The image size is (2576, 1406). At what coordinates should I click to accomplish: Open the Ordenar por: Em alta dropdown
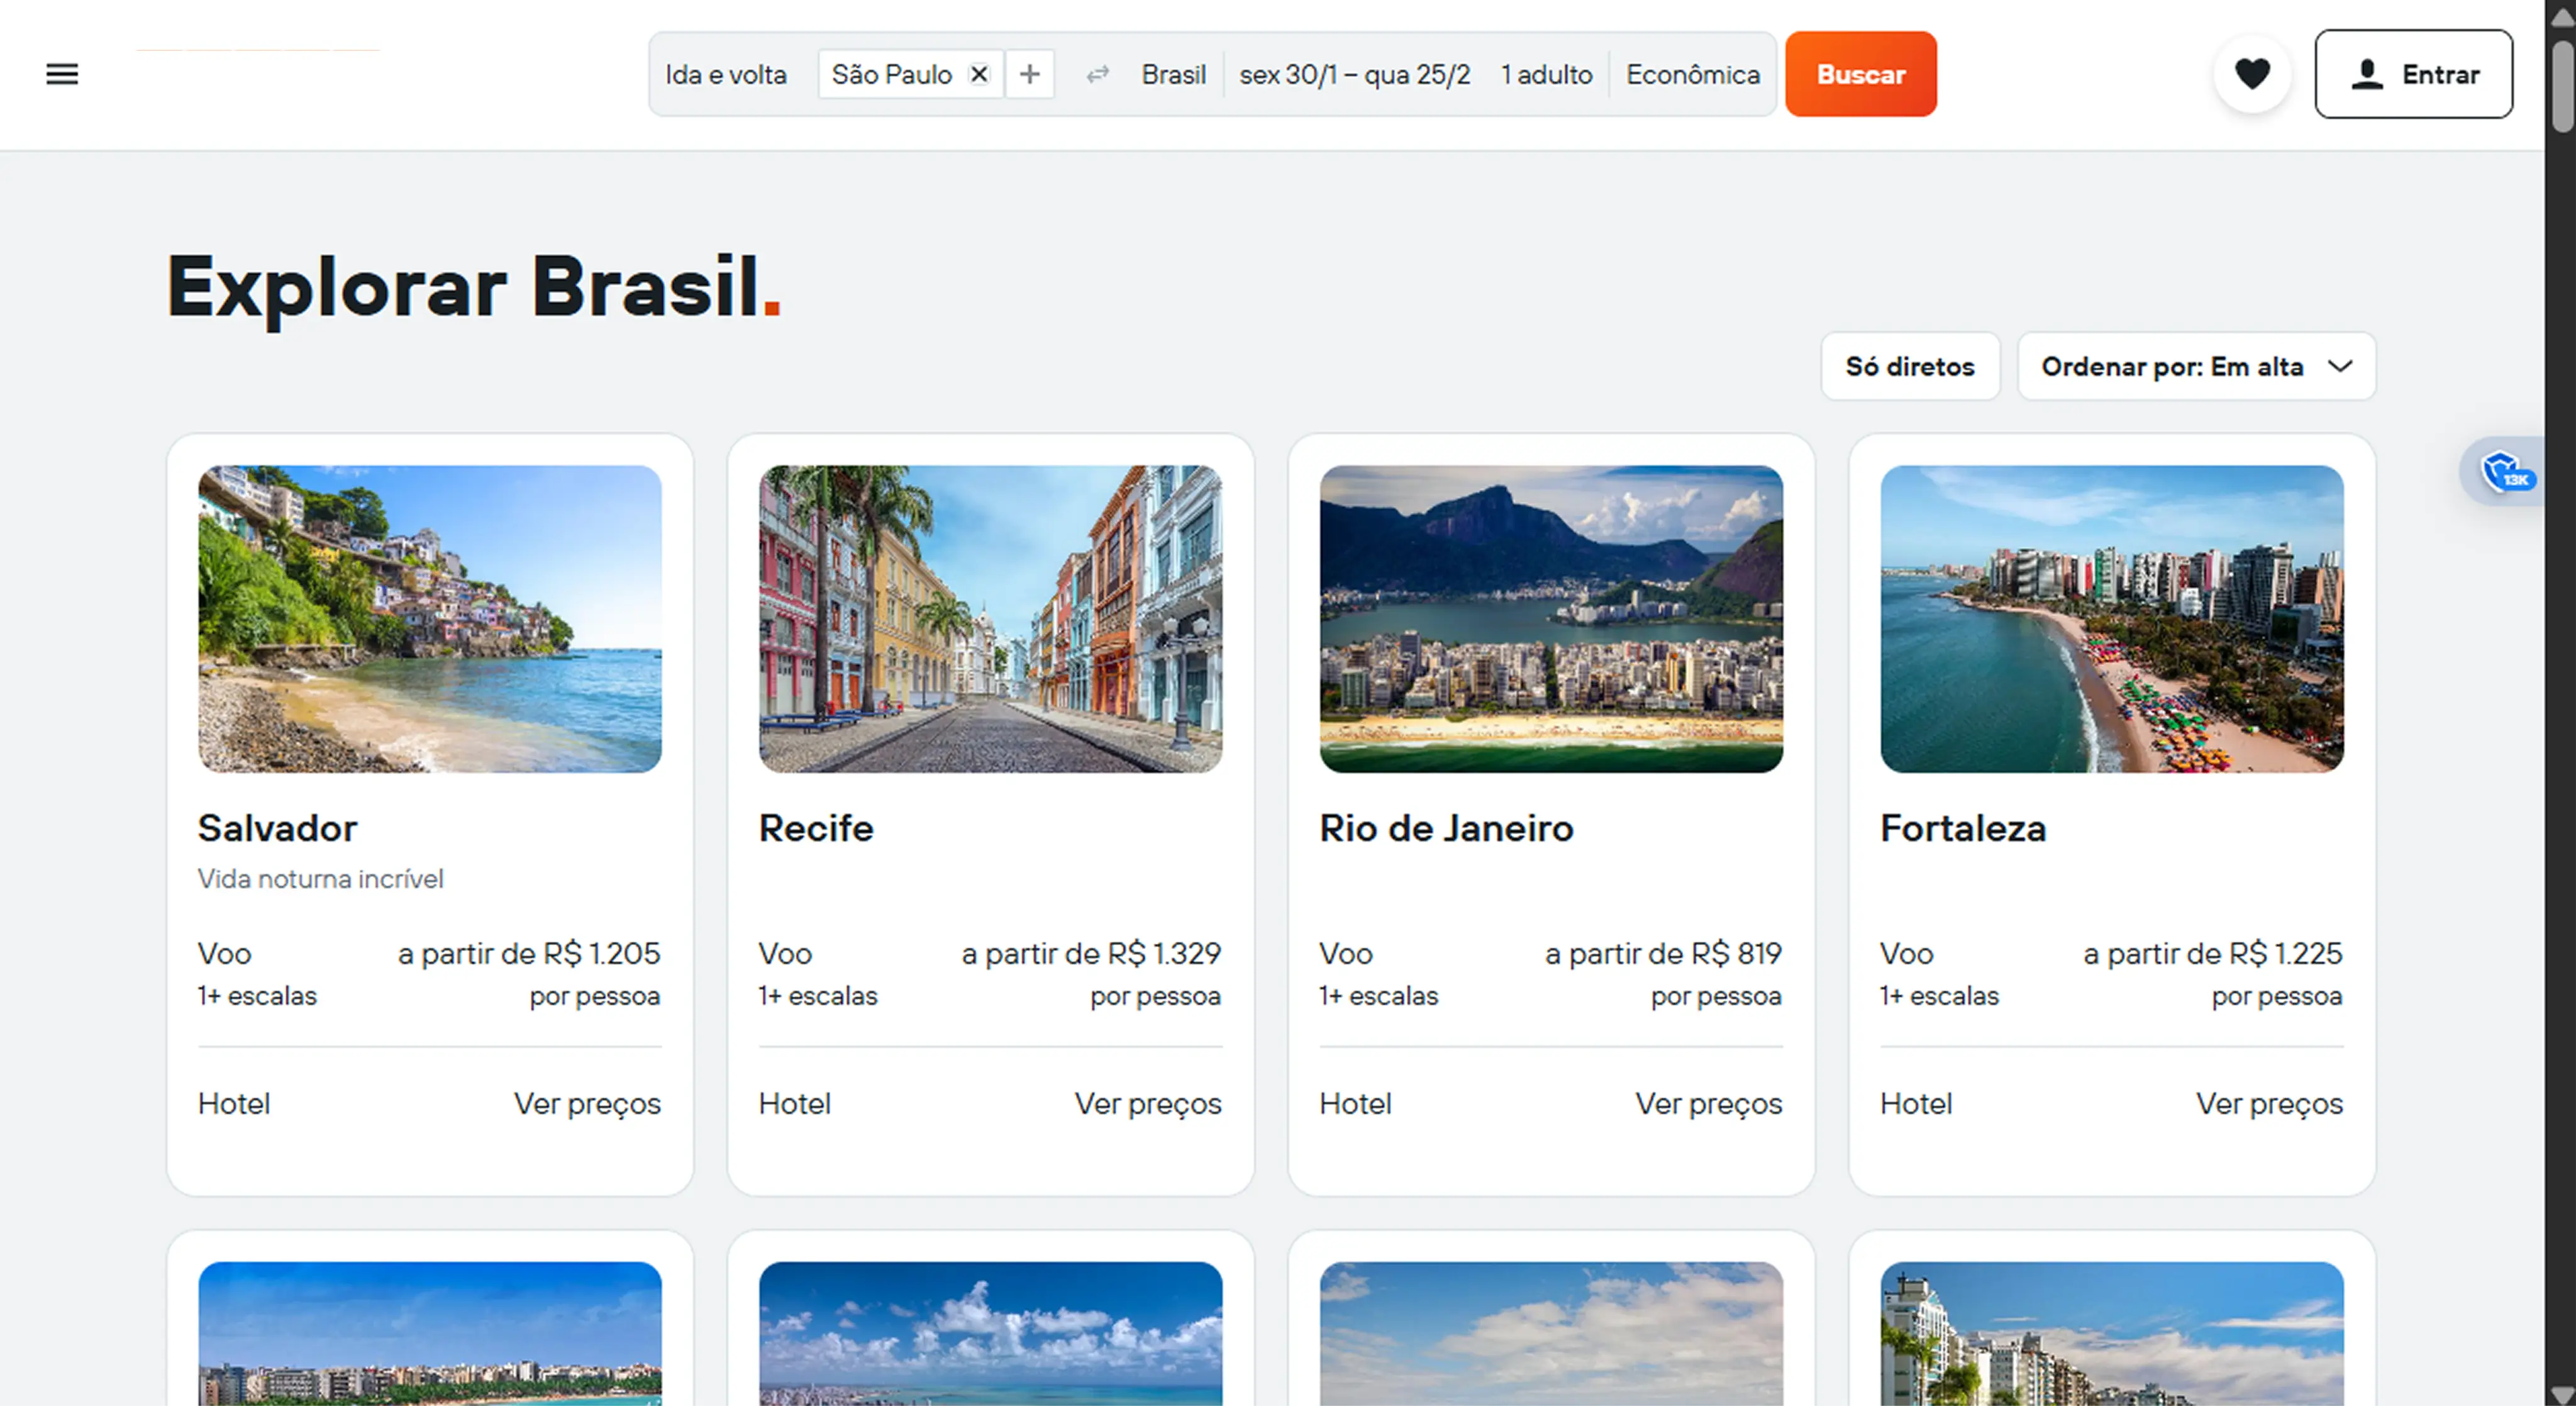pyautogui.click(x=2196, y=366)
